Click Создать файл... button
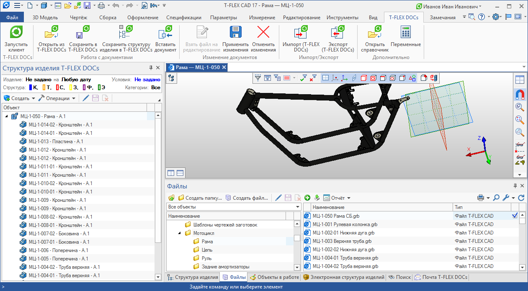This screenshot has height=291, width=528. (247, 198)
